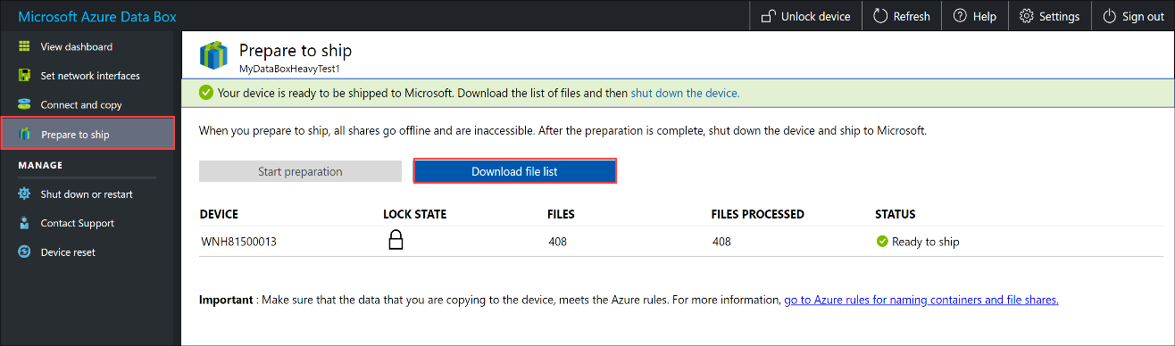
Task: Click the Set network interfaces icon
Action: (25, 76)
